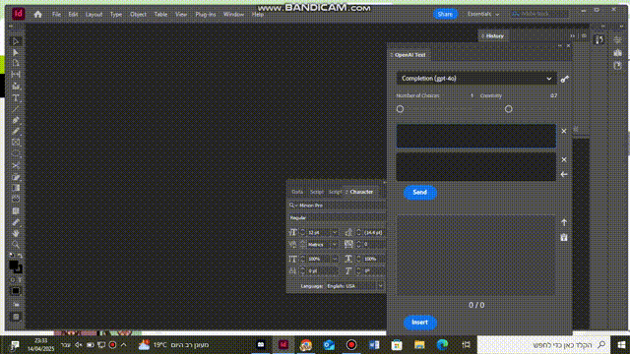Clear the second prompt box with X

[564, 159]
